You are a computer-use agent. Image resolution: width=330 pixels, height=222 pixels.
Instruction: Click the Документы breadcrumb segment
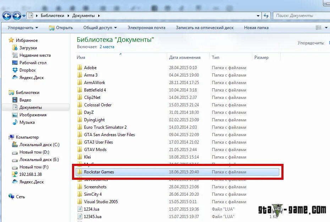(83, 16)
